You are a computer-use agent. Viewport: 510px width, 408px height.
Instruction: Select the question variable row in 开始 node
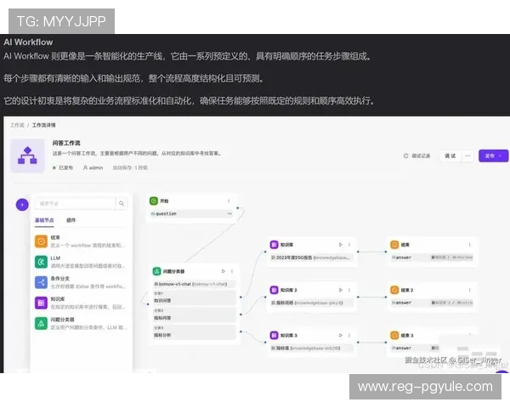click(x=192, y=213)
